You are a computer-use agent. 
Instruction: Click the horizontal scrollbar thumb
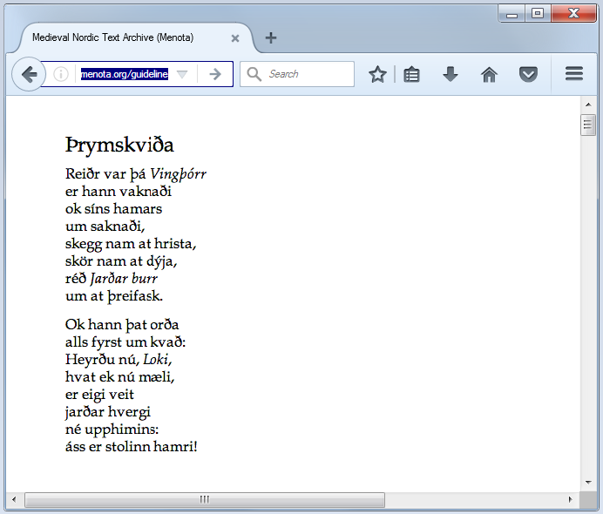pyautogui.click(x=205, y=500)
